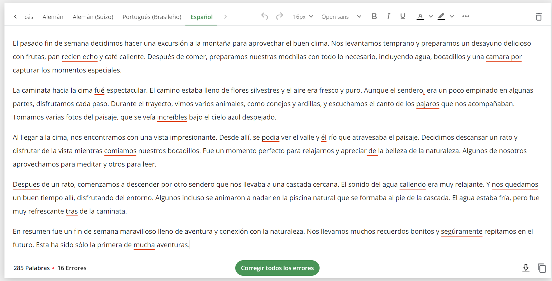
Task: Click the redo arrow icon
Action: click(x=280, y=16)
